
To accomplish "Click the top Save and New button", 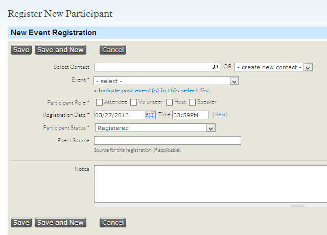I will [x=60, y=49].
